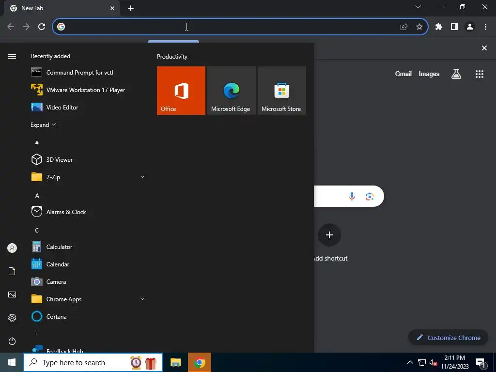Open Cortana app
Viewport: 496px width, 372px height.
tap(88, 316)
